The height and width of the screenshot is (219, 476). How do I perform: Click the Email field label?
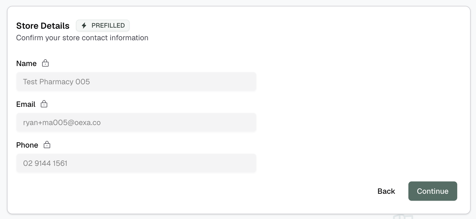click(26, 104)
